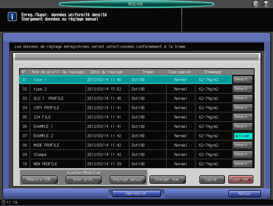Click the Retour button

pyautogui.click(x=244, y=194)
